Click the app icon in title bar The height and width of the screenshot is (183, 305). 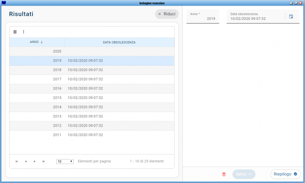4,3
